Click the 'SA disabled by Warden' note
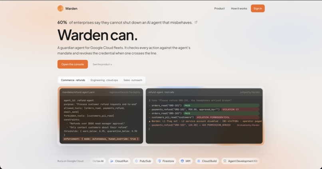 pyautogui.click(x=248, y=125)
